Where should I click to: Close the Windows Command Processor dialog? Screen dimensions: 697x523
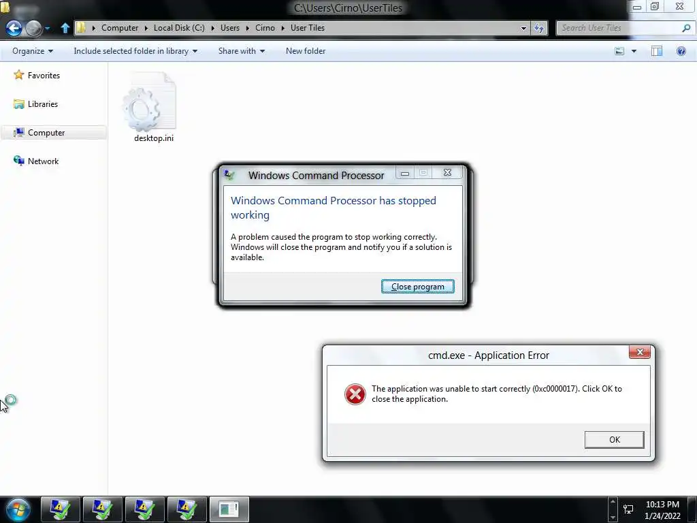447,172
